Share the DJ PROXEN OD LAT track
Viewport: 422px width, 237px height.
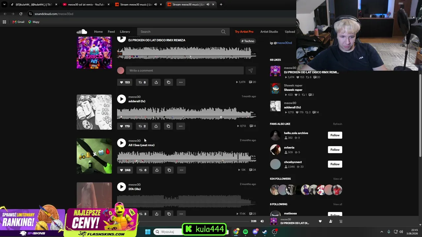coord(156,82)
